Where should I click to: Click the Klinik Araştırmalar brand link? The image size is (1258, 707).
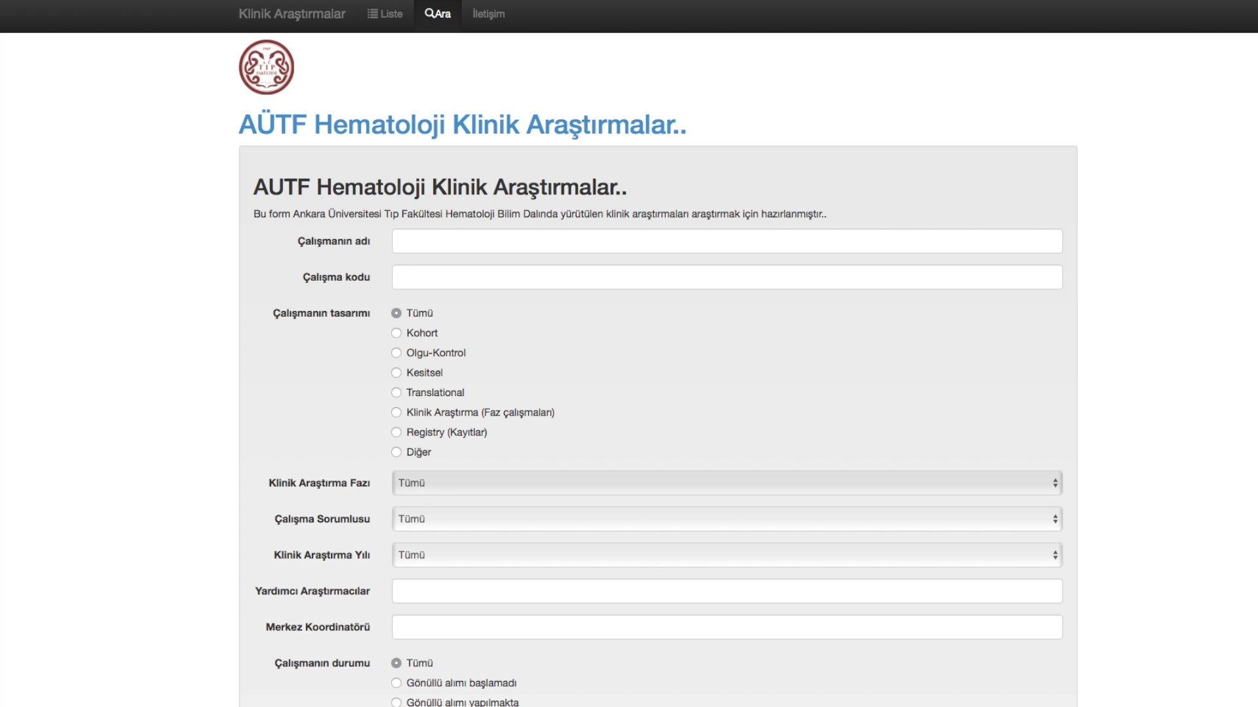(292, 14)
